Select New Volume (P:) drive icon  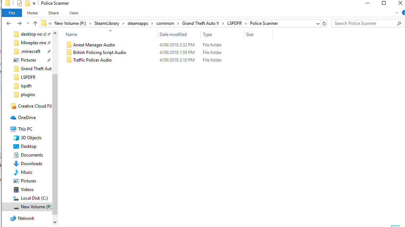click(x=16, y=208)
